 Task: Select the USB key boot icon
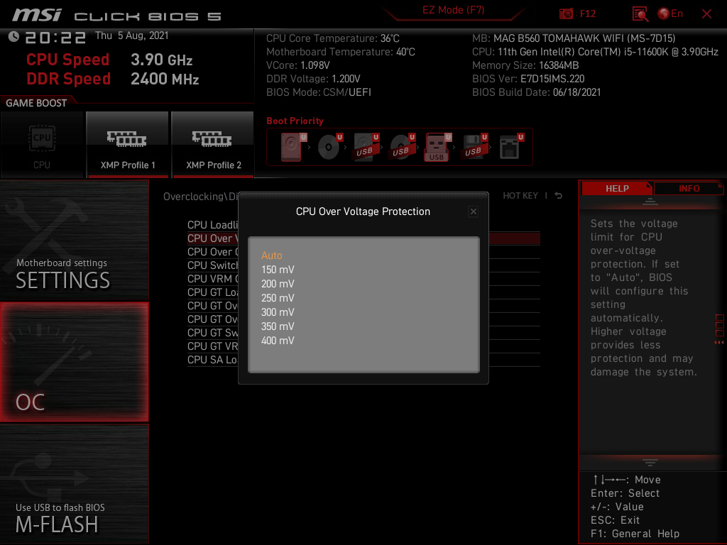[437, 147]
